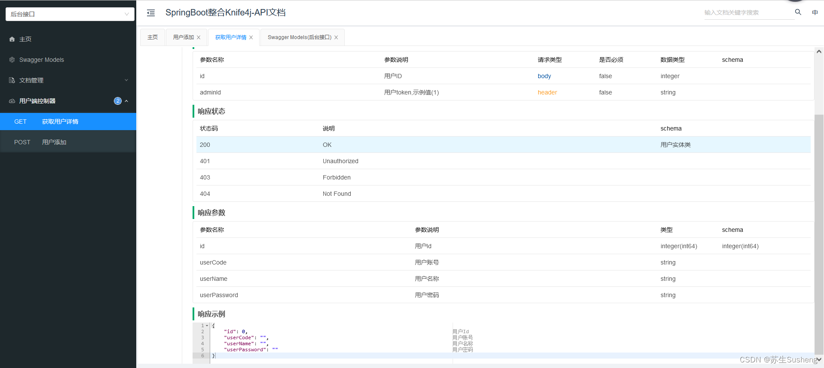Open Swagger Models in the sidebar
The height and width of the screenshot is (368, 824).
(68, 60)
